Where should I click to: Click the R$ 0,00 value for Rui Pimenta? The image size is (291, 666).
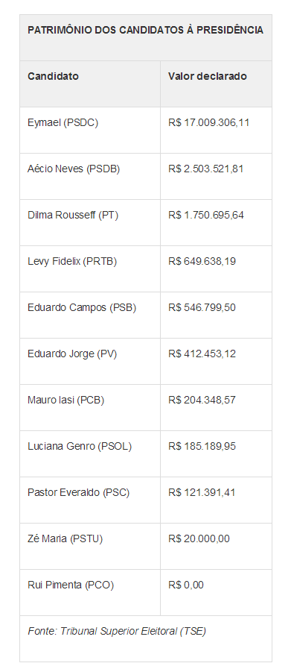pyautogui.click(x=186, y=585)
